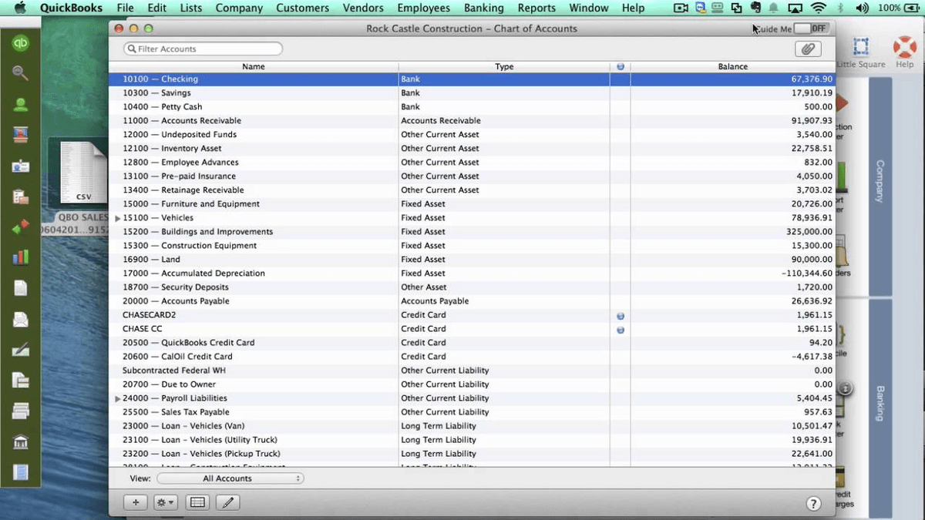Click inside the Filter Accounts search field
This screenshot has height=520, width=925.
203,48
